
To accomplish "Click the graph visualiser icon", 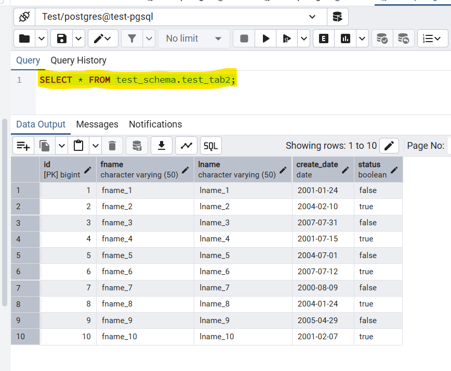I will (186, 146).
